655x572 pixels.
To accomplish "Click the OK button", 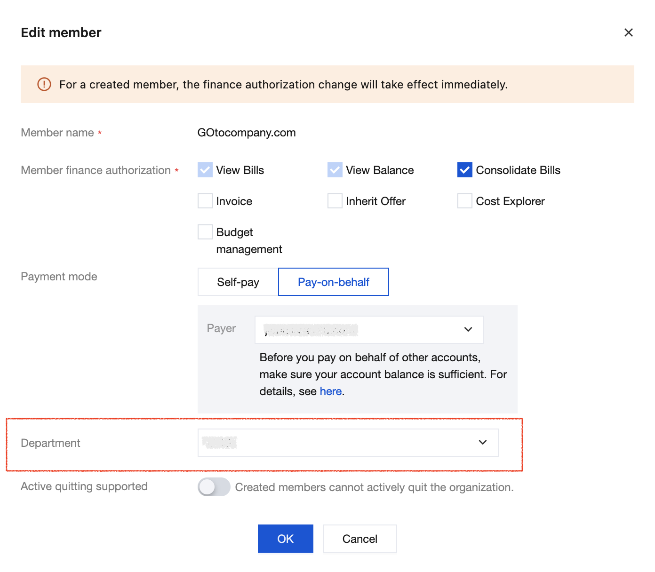I will click(285, 539).
